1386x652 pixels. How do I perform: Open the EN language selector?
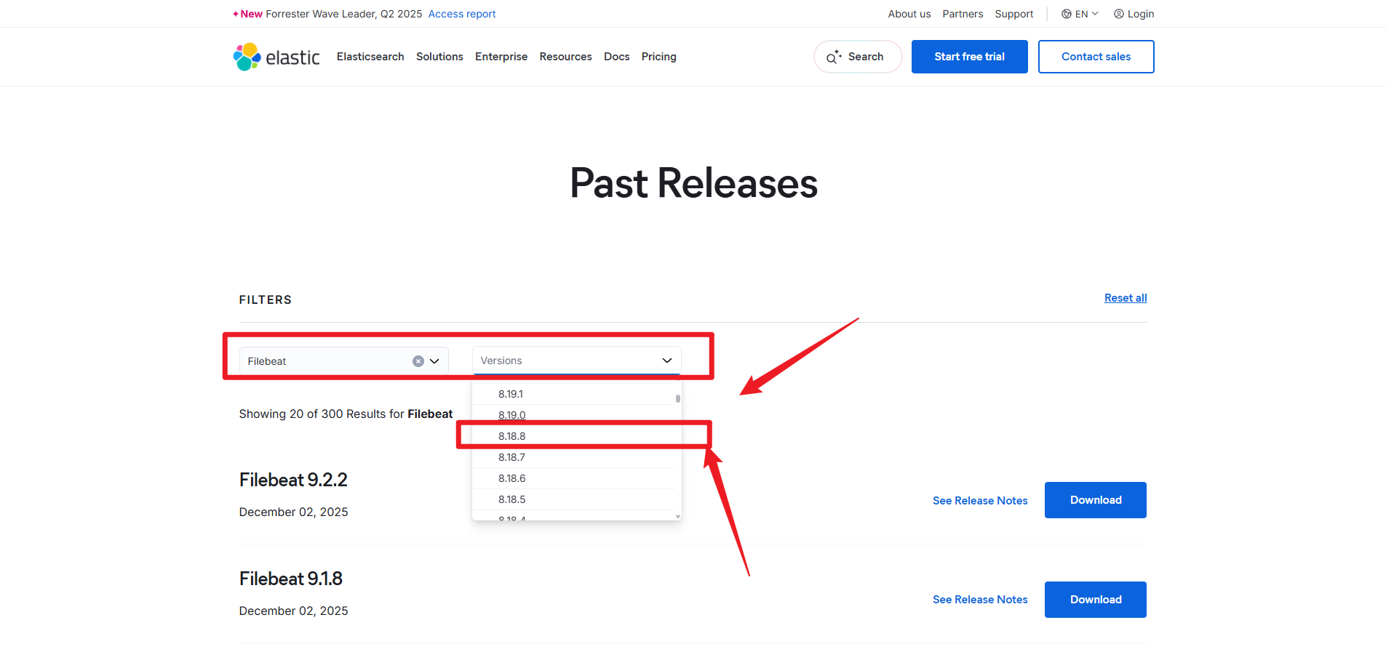click(x=1080, y=14)
